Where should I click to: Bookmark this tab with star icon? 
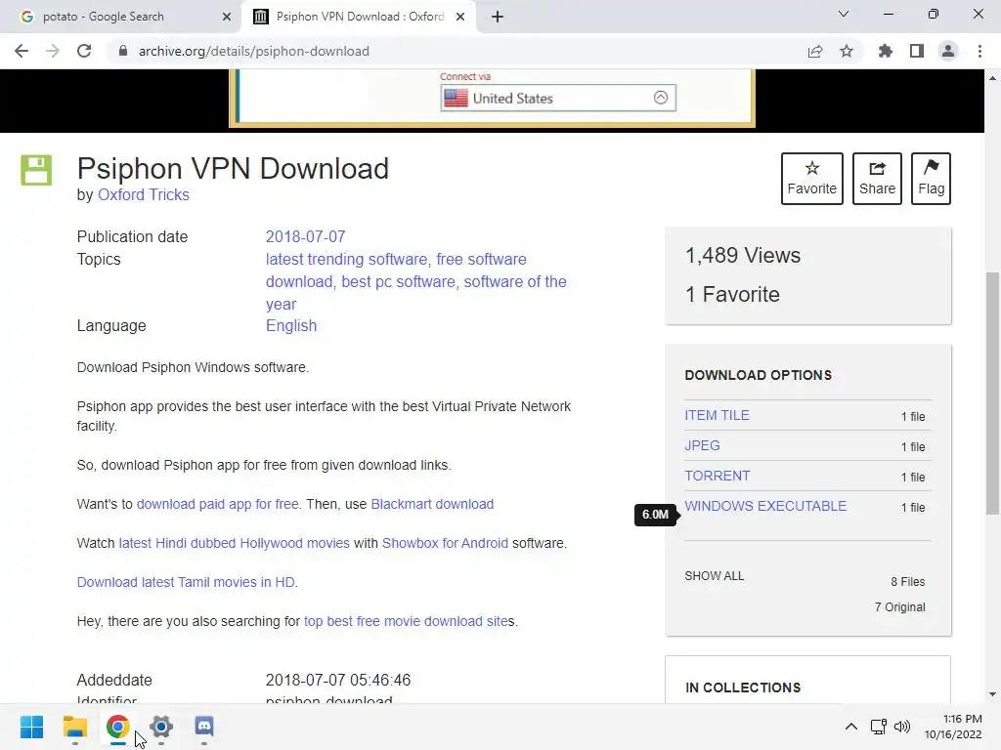847,51
